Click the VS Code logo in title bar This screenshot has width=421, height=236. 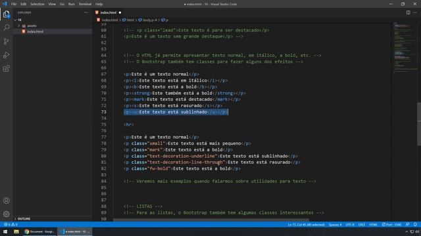pos(5,4)
